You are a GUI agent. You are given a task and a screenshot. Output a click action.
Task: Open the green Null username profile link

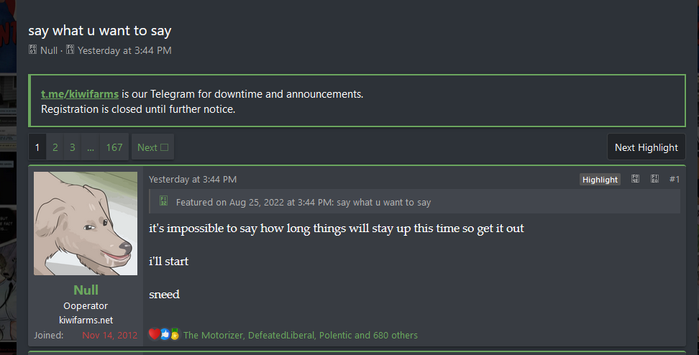[x=86, y=290]
